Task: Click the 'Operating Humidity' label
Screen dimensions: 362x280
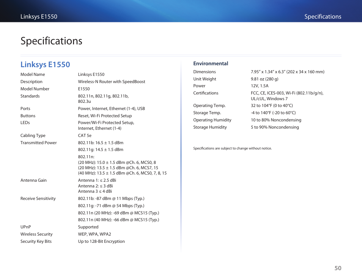Action: point(212,120)
